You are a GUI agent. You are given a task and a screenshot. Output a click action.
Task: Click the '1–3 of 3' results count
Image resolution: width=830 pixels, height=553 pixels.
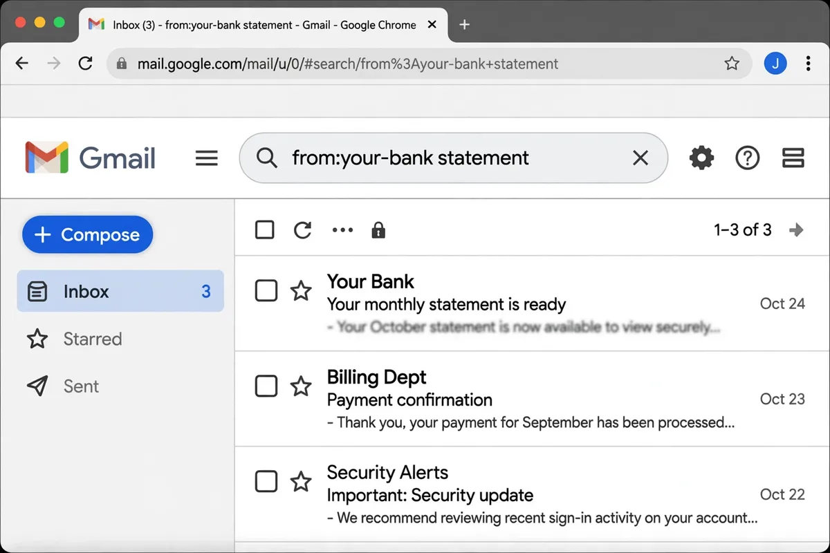742,229
